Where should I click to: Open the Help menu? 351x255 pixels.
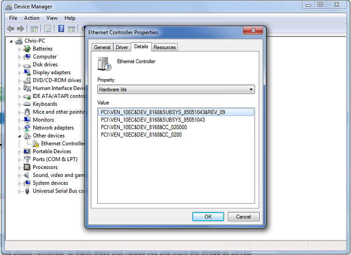(70, 18)
